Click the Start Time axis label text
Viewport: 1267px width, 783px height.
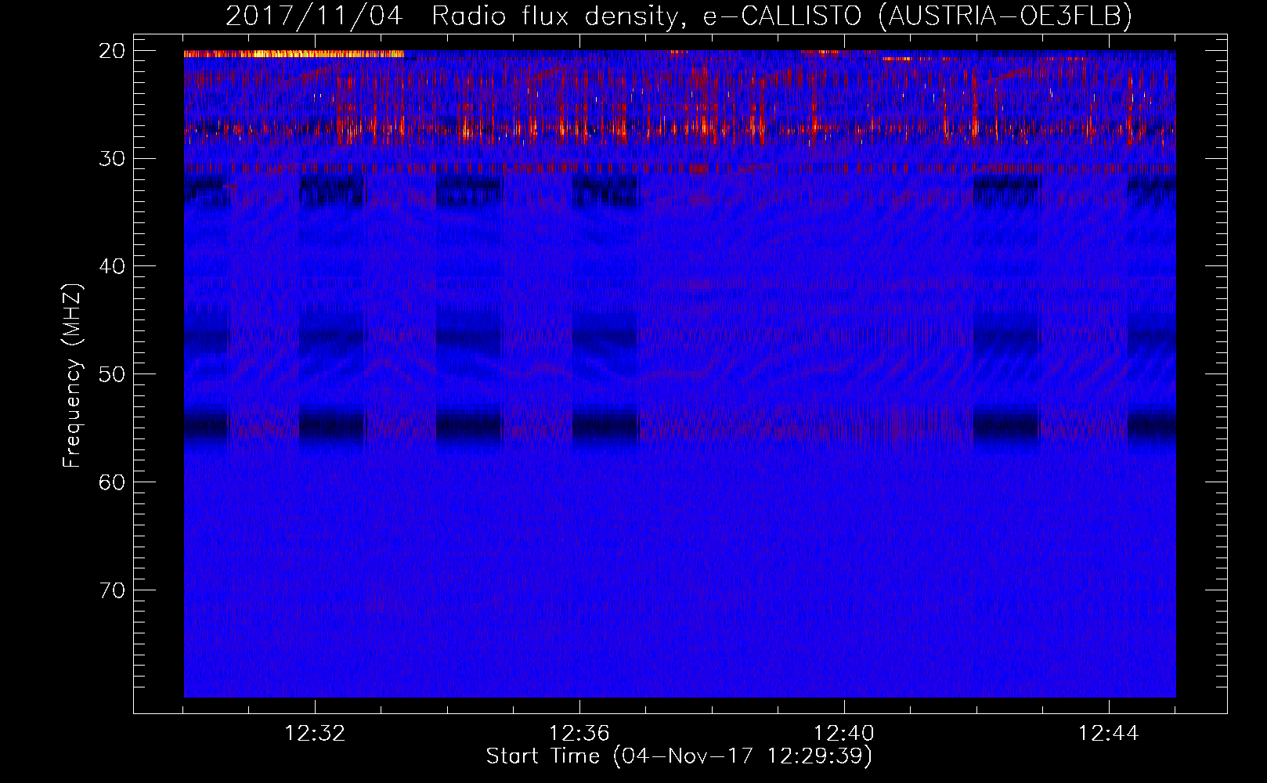click(679, 756)
